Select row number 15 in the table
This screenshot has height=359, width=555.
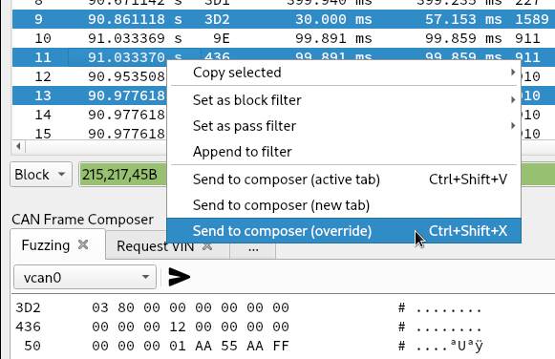[43, 134]
